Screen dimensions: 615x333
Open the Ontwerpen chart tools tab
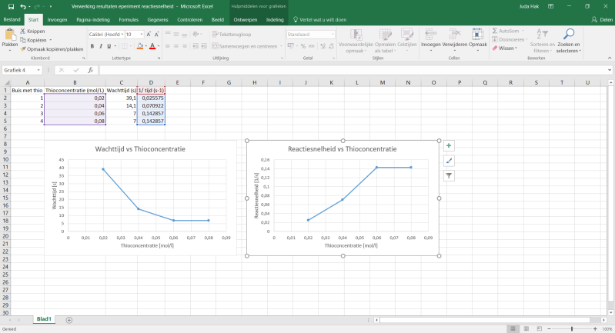(245, 19)
